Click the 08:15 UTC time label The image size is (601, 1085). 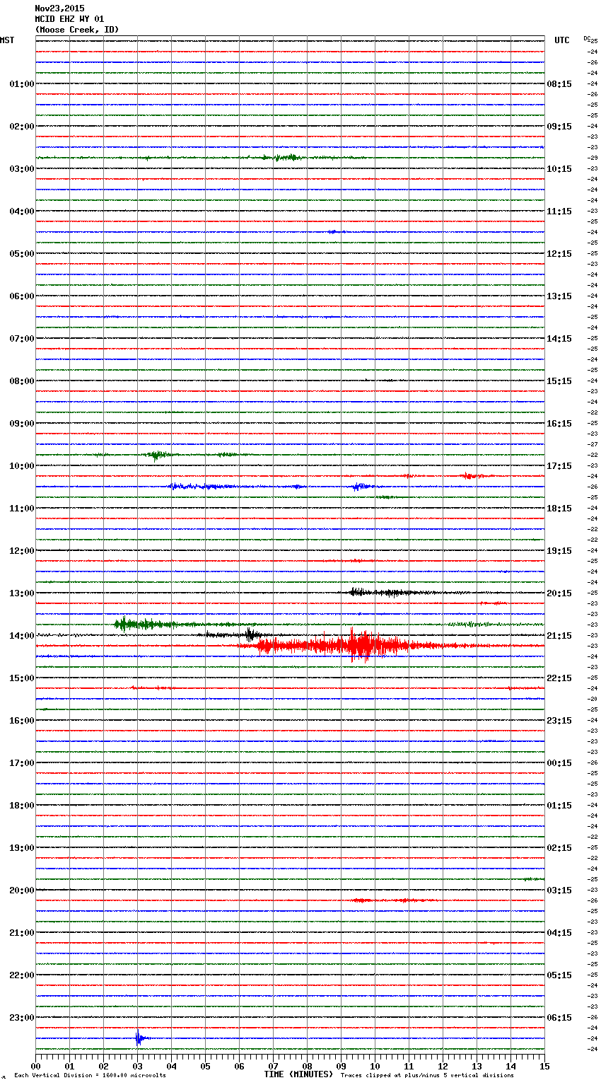559,84
